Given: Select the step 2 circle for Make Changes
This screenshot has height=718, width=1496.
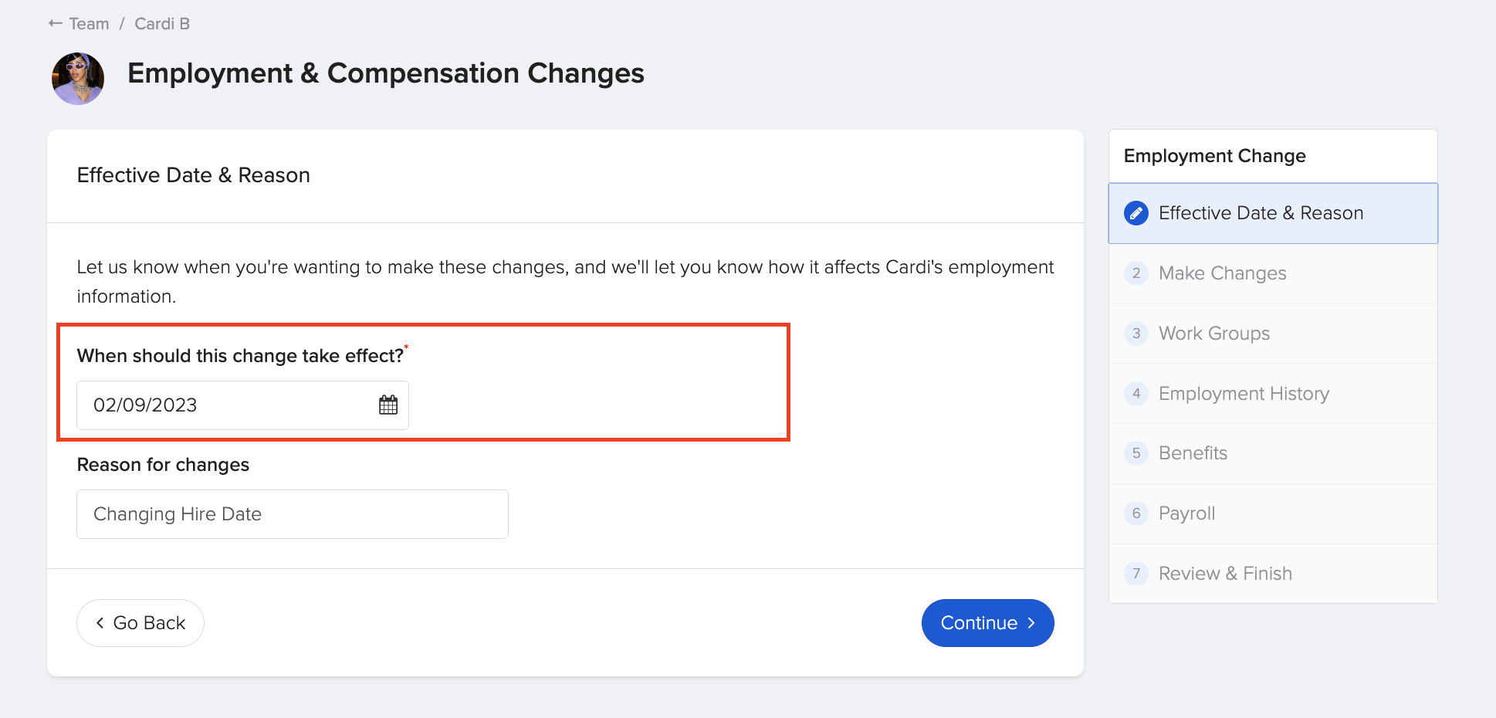Looking at the screenshot, I should tap(1136, 273).
